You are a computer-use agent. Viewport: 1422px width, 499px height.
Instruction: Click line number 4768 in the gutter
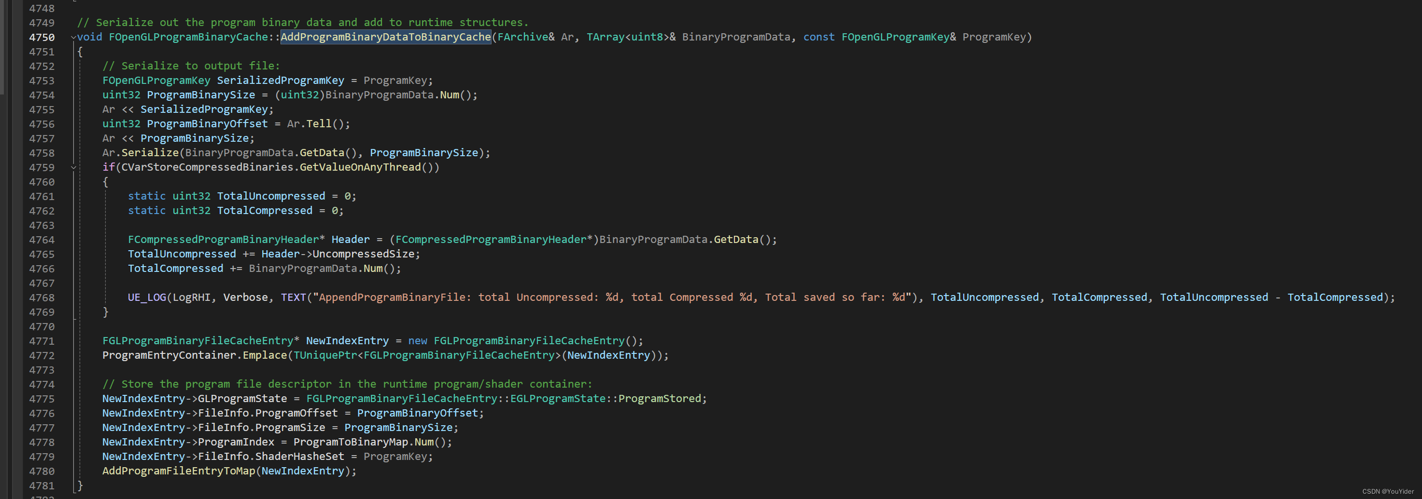[x=42, y=297]
